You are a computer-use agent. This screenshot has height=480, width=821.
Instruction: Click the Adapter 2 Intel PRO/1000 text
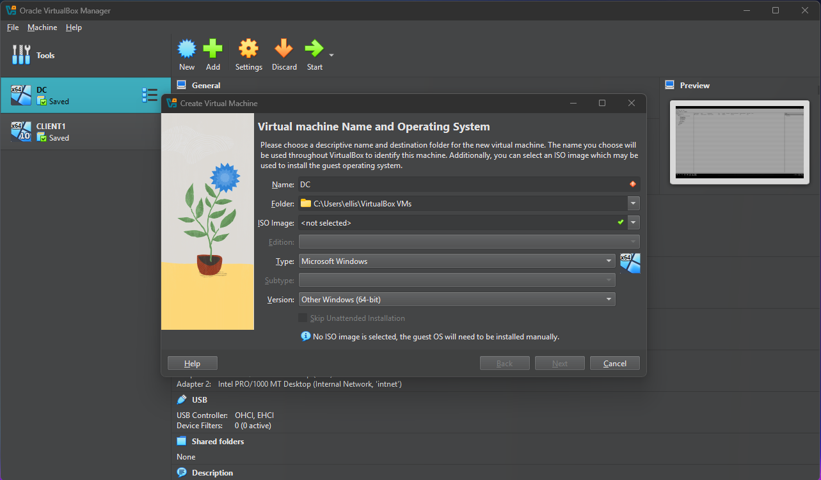pos(289,384)
